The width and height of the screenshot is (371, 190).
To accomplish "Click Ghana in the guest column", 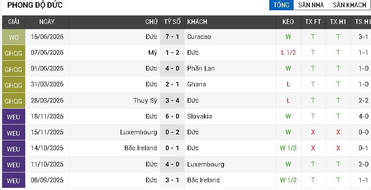I will click(x=196, y=84).
